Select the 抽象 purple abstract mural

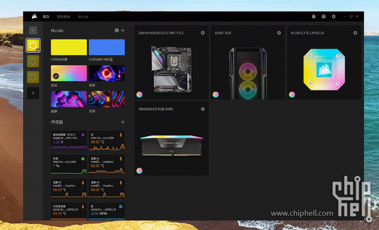tap(69, 99)
